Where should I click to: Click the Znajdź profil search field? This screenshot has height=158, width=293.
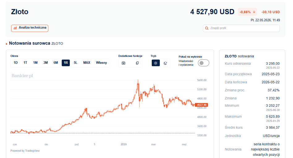(x=241, y=28)
